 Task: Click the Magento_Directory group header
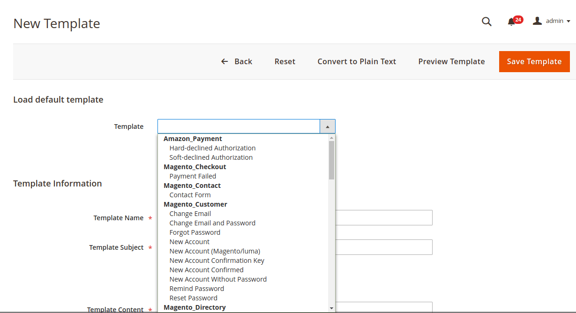click(194, 307)
